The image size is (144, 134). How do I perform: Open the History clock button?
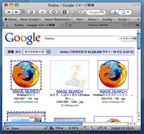[54, 12]
